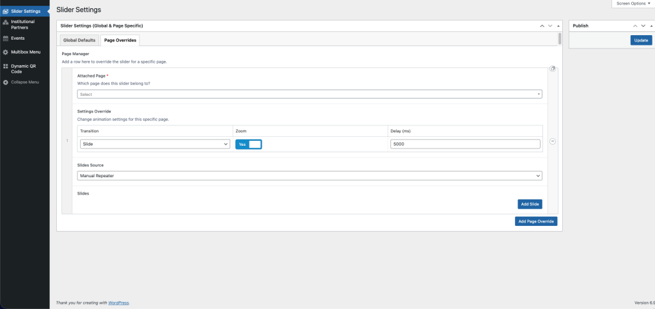The height and width of the screenshot is (309, 655).
Task: Click the Collapse Menu arrow icon
Action: pyautogui.click(x=6, y=82)
